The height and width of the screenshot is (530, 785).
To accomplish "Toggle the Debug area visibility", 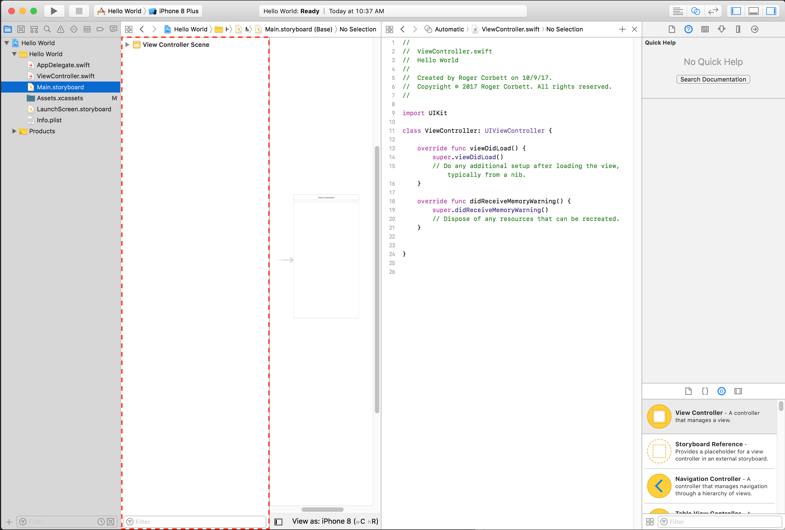I will tap(753, 11).
